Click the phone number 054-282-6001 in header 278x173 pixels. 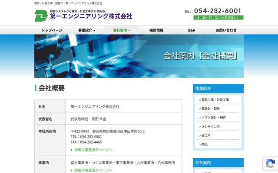(x=218, y=11)
